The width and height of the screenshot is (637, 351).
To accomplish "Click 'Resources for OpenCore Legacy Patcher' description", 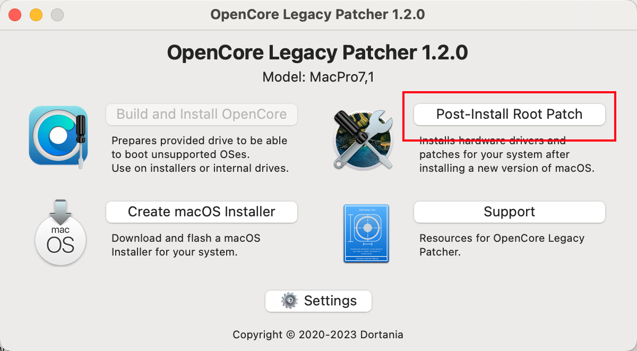I will tap(502, 245).
